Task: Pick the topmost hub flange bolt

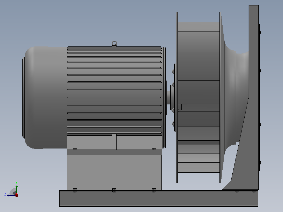Action: (x=174, y=71)
